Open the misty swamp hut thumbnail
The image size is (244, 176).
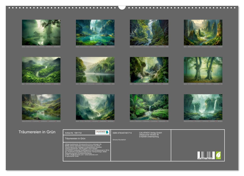[x=41, y=32]
